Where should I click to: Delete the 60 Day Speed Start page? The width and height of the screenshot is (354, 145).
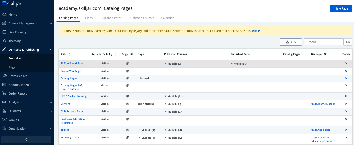346,64
